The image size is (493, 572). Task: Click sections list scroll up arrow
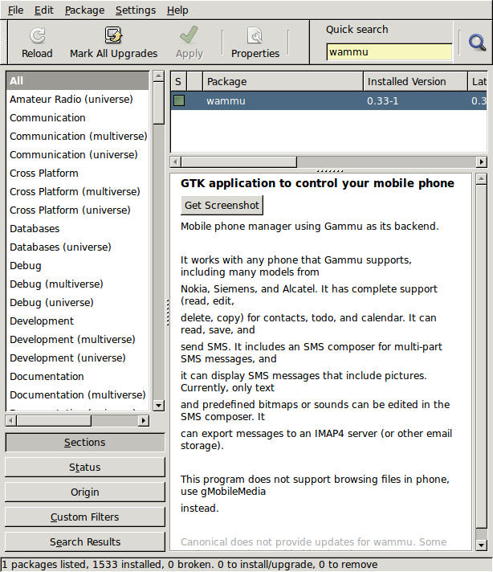click(158, 76)
